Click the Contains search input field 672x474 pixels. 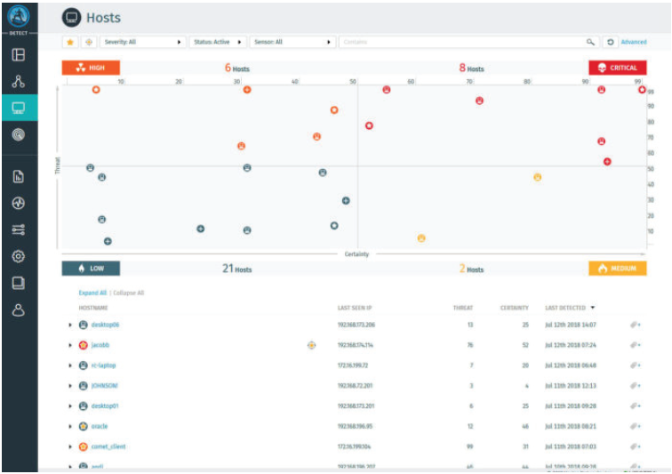click(462, 42)
